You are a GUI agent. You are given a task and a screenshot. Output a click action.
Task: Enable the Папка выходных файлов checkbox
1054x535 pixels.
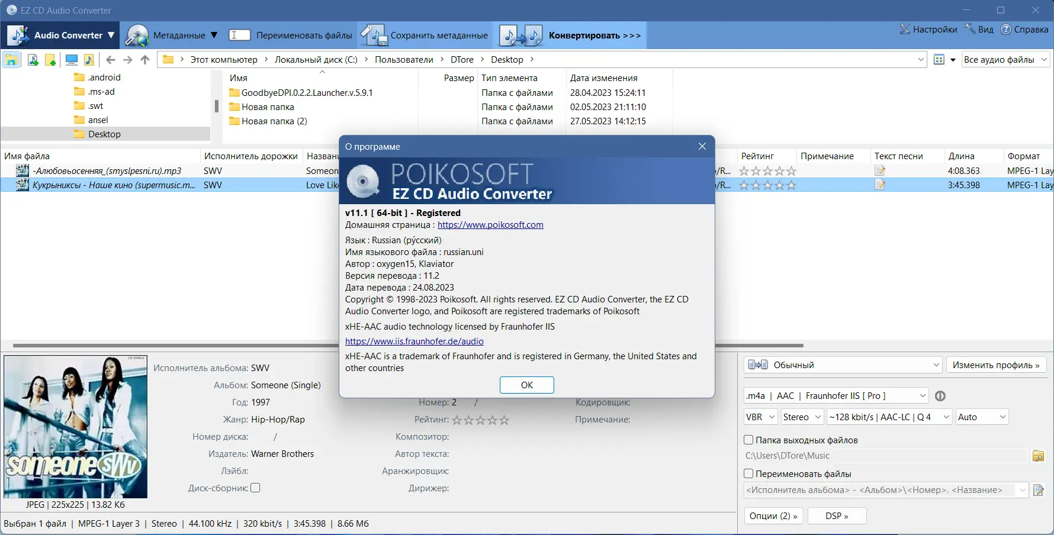[x=748, y=440]
